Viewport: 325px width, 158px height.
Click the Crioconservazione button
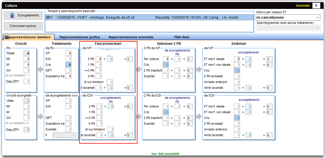click(23, 26)
